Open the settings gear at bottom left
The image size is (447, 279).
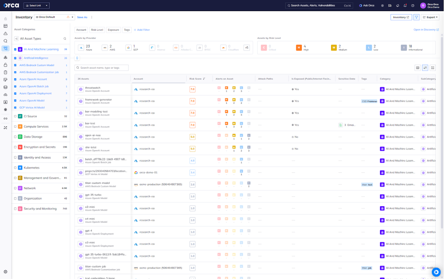[x=5, y=272]
